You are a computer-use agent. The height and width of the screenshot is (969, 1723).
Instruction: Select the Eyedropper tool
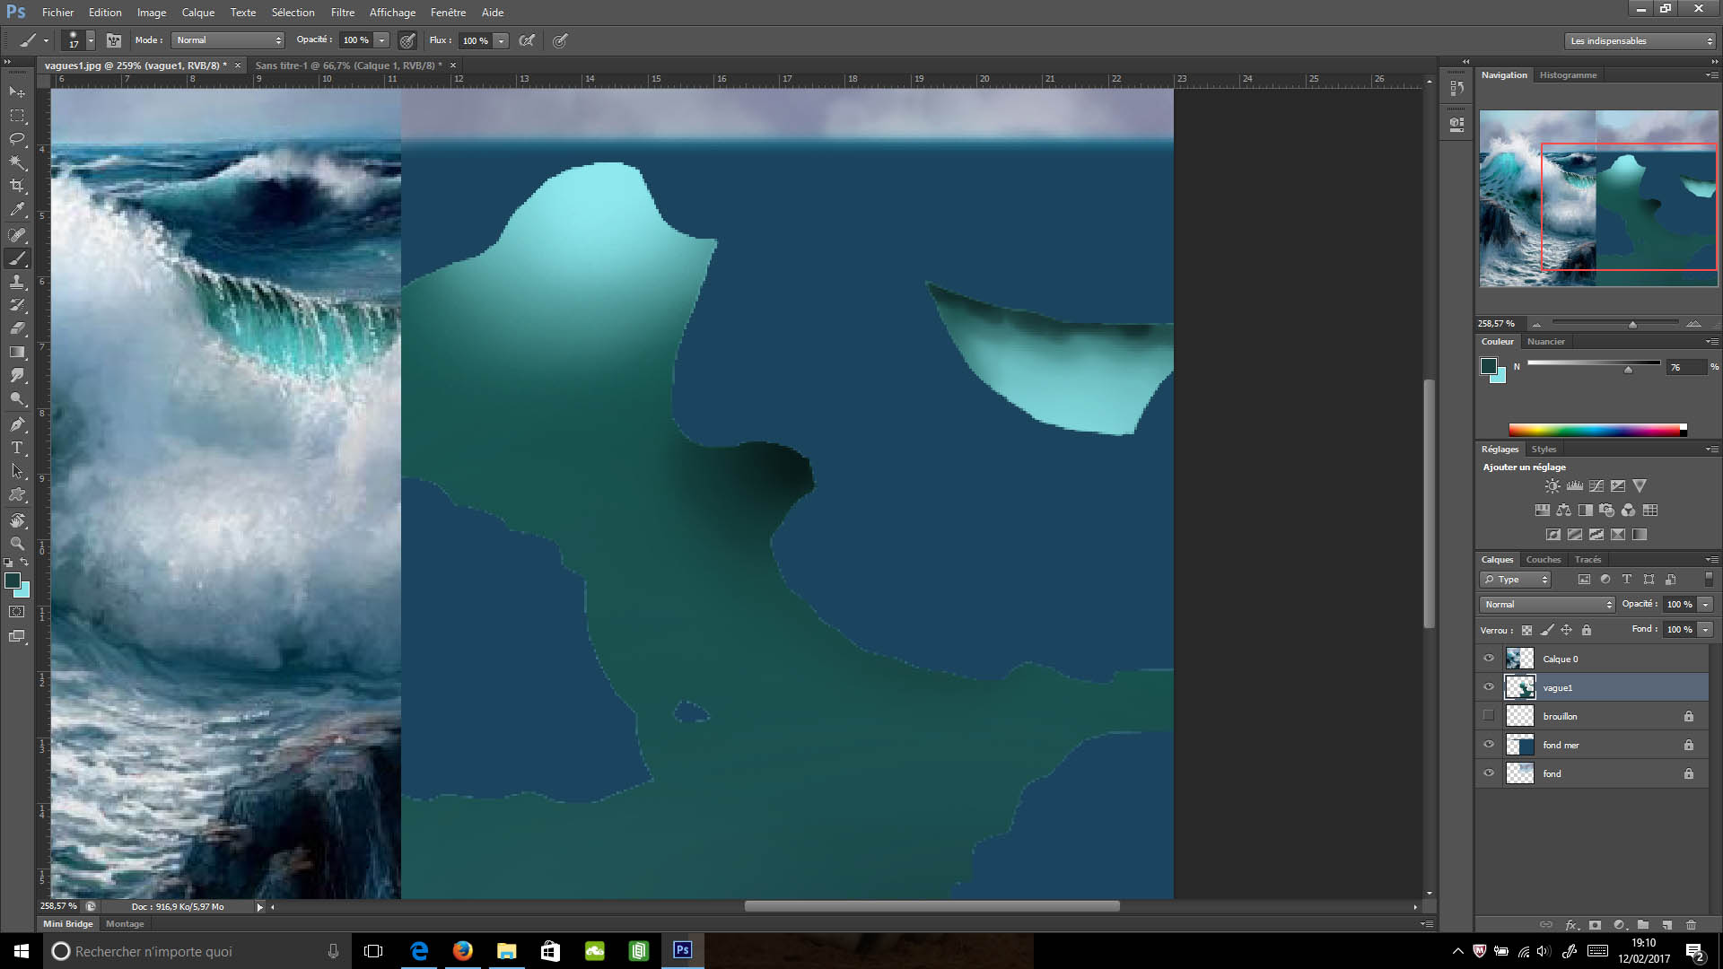17,210
